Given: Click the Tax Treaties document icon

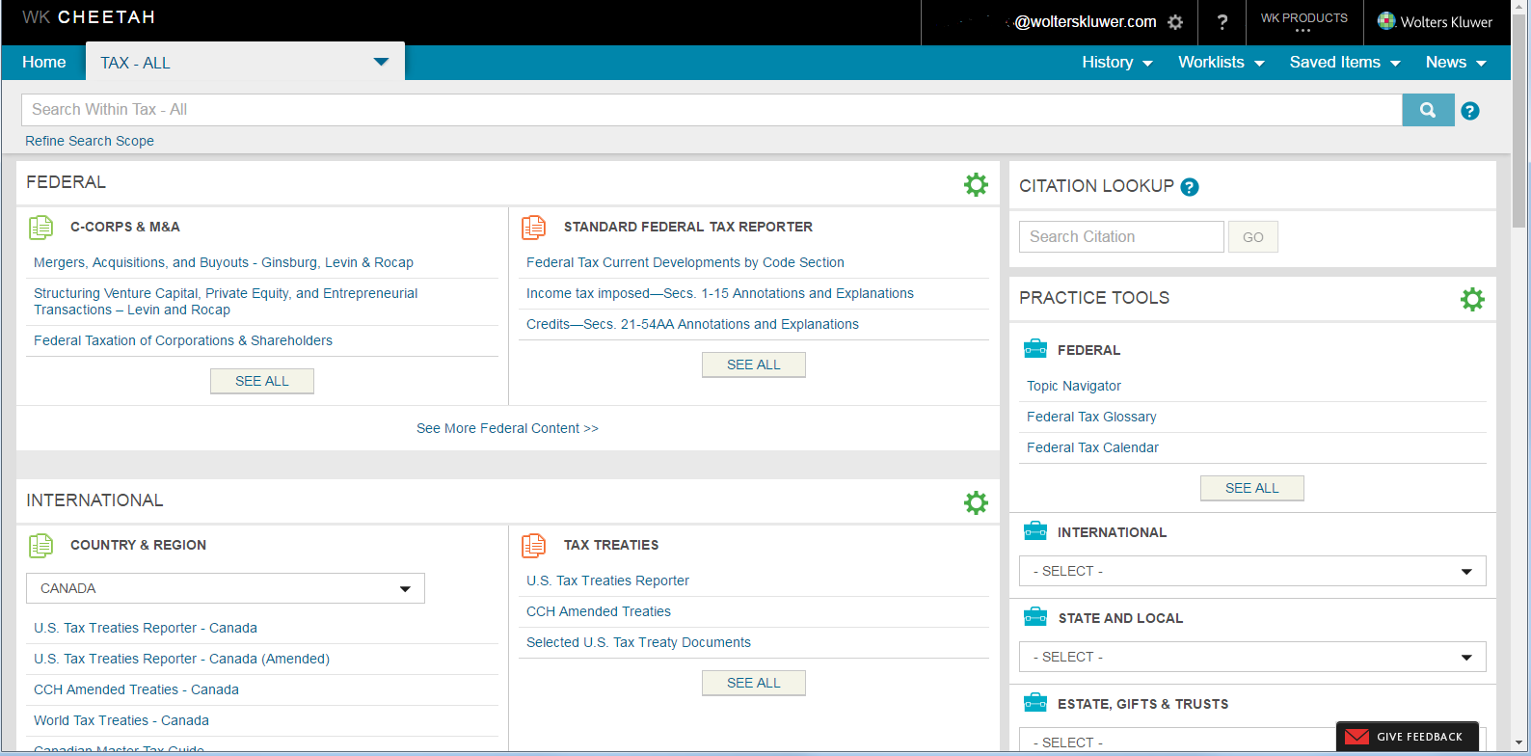Looking at the screenshot, I should (533, 546).
